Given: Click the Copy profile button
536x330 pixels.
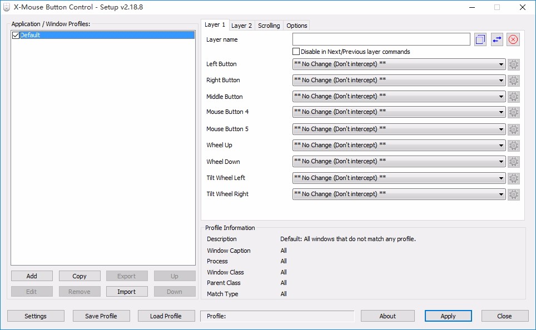Looking at the screenshot, I should (x=80, y=276).
